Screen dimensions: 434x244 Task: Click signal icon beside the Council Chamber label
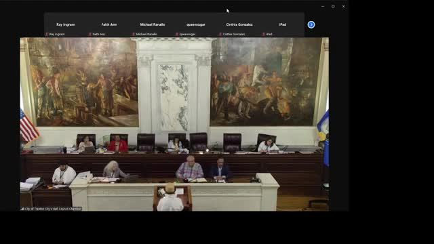pyautogui.click(x=22, y=209)
